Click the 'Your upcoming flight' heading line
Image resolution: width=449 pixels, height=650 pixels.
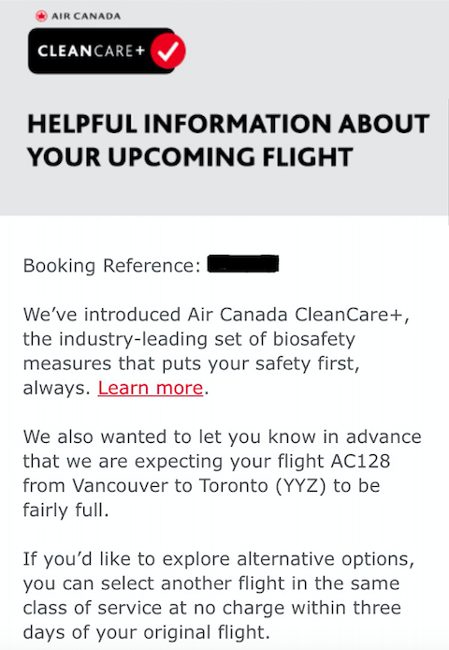tap(190, 157)
